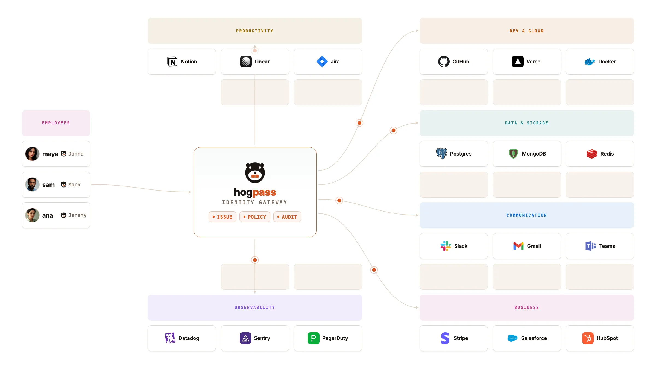This screenshot has height=369, width=656.
Task: Click the "Vercel" label text
Action: click(534, 61)
